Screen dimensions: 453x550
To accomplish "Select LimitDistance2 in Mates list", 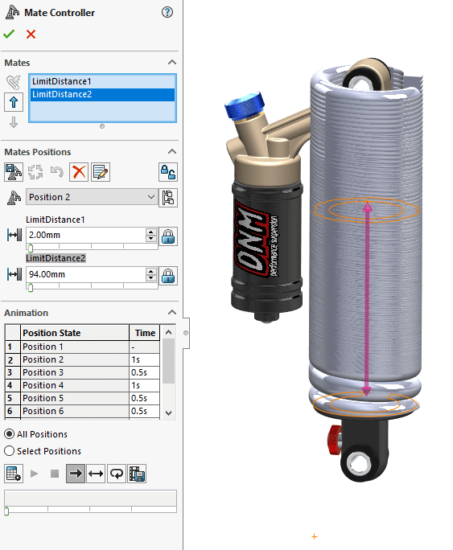I will 102,94.
